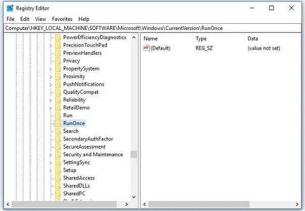Image resolution: width=305 pixels, height=211 pixels.
Task: Open the View menu
Action: (x=40, y=19)
